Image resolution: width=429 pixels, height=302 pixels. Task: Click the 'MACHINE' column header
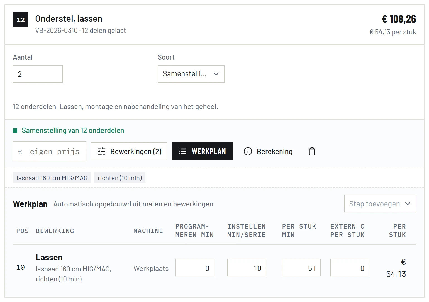[x=148, y=231]
